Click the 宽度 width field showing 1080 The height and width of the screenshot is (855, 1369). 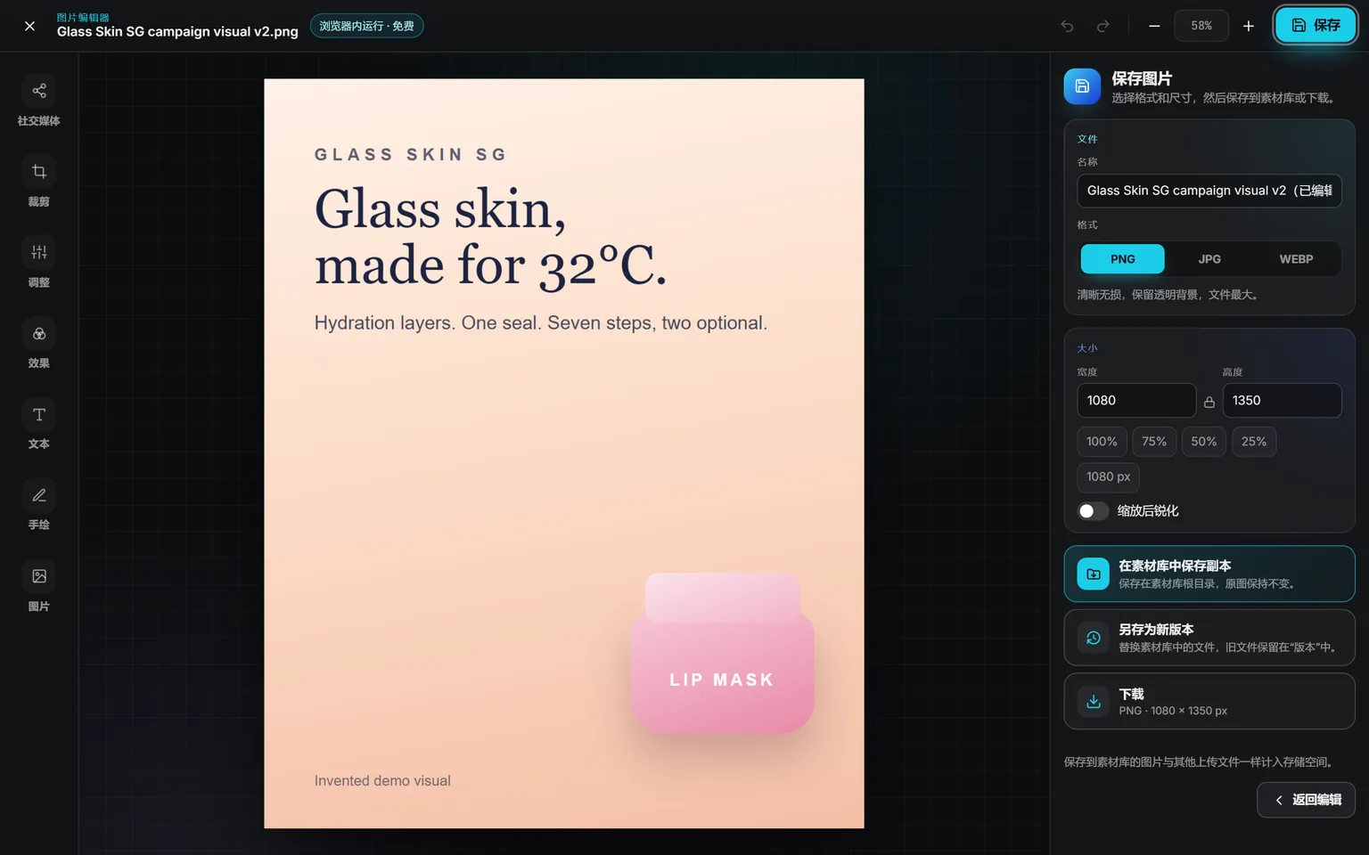(x=1136, y=401)
